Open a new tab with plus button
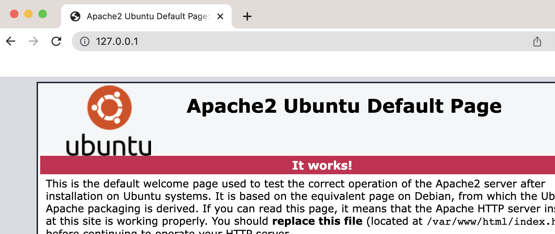 click(247, 16)
